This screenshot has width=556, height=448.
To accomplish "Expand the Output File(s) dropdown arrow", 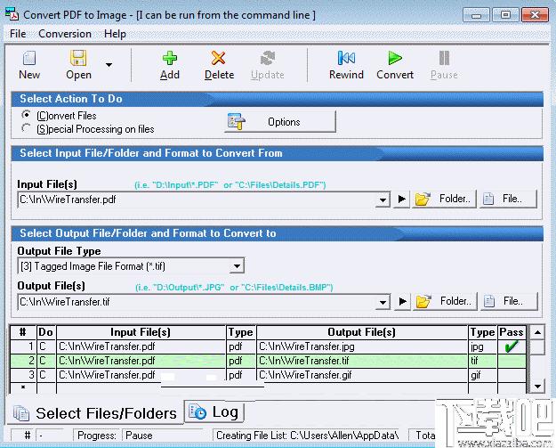I will click(383, 302).
